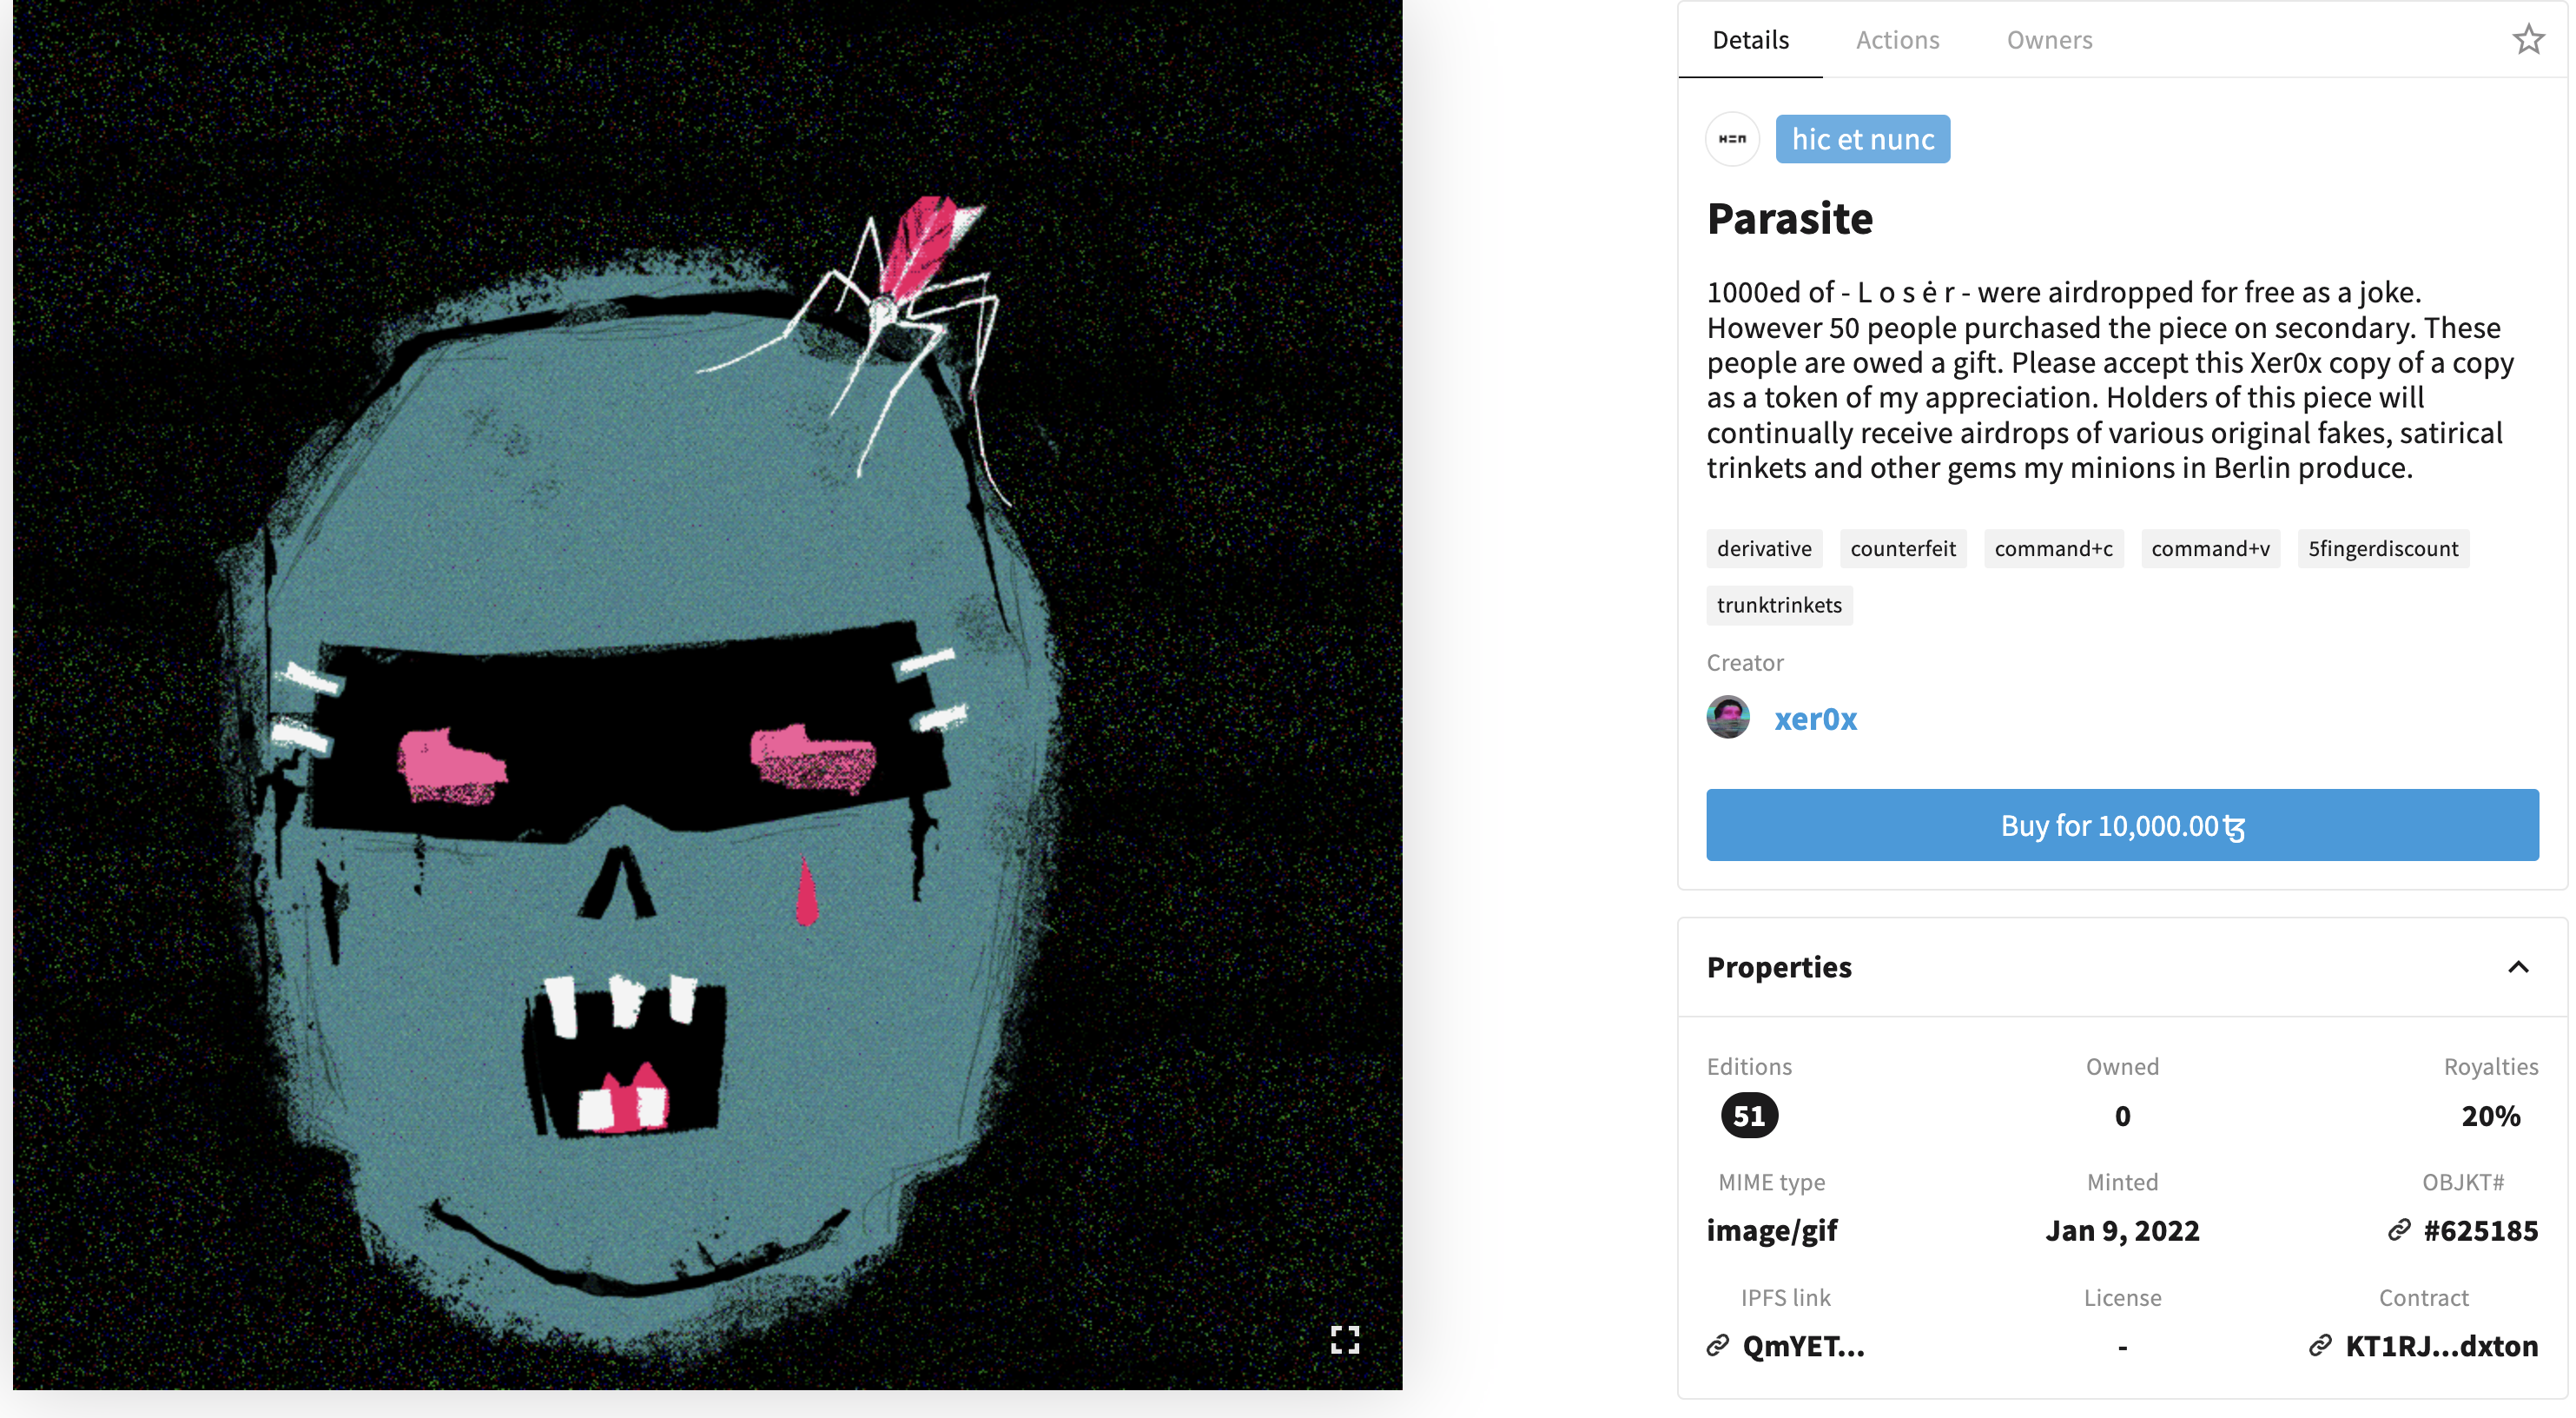This screenshot has width=2576, height=1418.
Task: Switch to the Owners tab
Action: (2049, 40)
